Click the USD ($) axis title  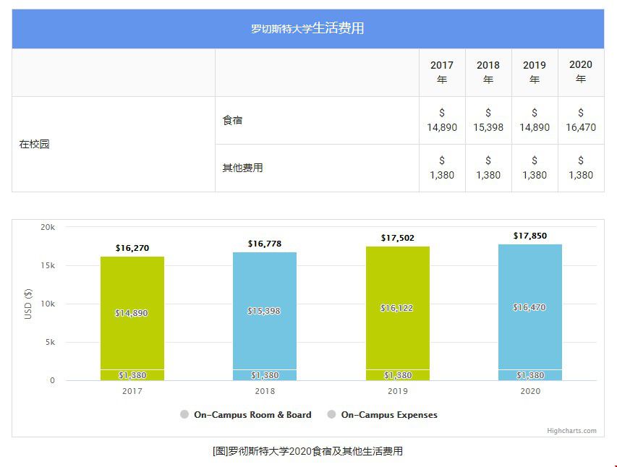28,304
